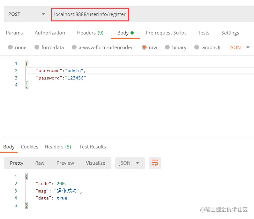The width and height of the screenshot is (254, 219).
Task: Open the Visualize response view
Action: (x=95, y=163)
